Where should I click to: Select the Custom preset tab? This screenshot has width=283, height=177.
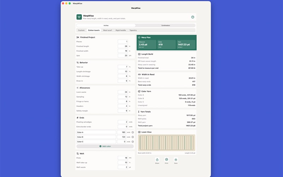(x=81, y=30)
